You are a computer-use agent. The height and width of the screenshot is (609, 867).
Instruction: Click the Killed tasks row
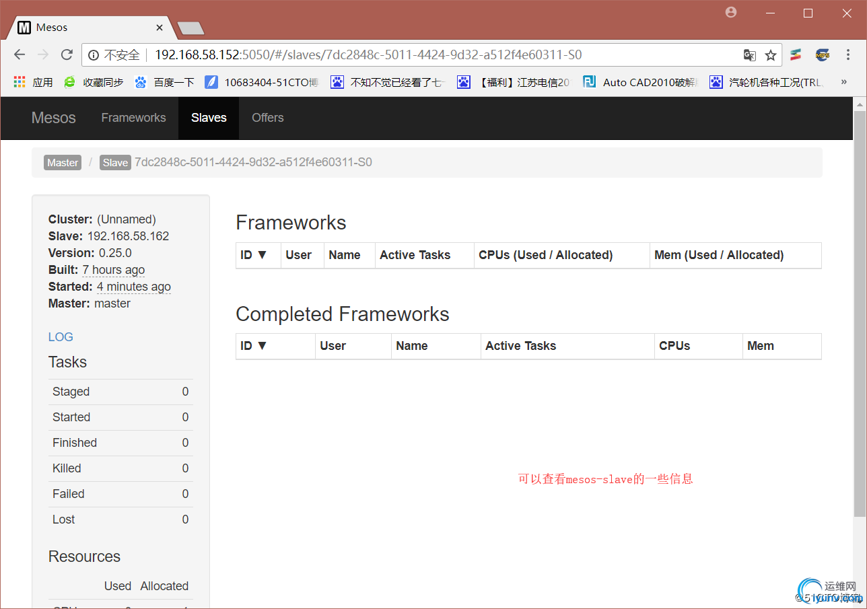pyautogui.click(x=120, y=468)
